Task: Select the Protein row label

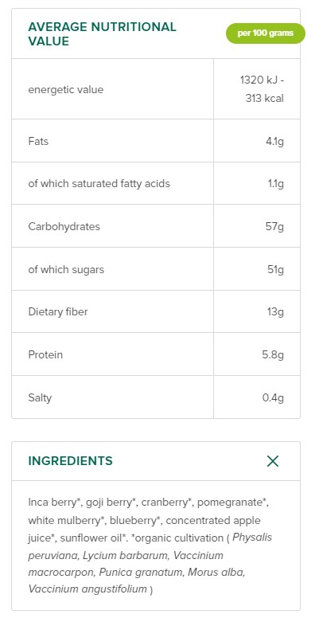Action: 45,354
